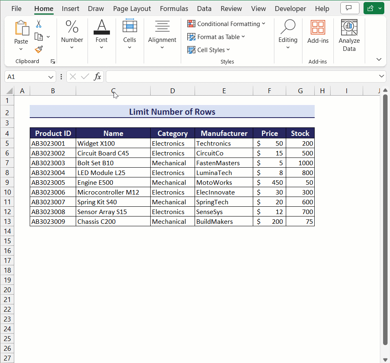
Task: Switch to the Draw tab
Action: (x=96, y=9)
